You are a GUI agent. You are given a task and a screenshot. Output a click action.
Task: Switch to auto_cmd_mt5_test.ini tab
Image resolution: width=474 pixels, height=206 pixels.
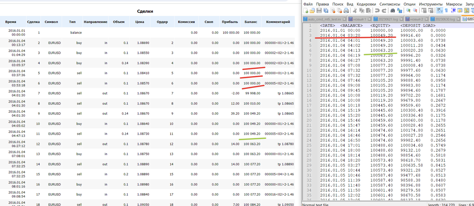[x=325, y=19]
